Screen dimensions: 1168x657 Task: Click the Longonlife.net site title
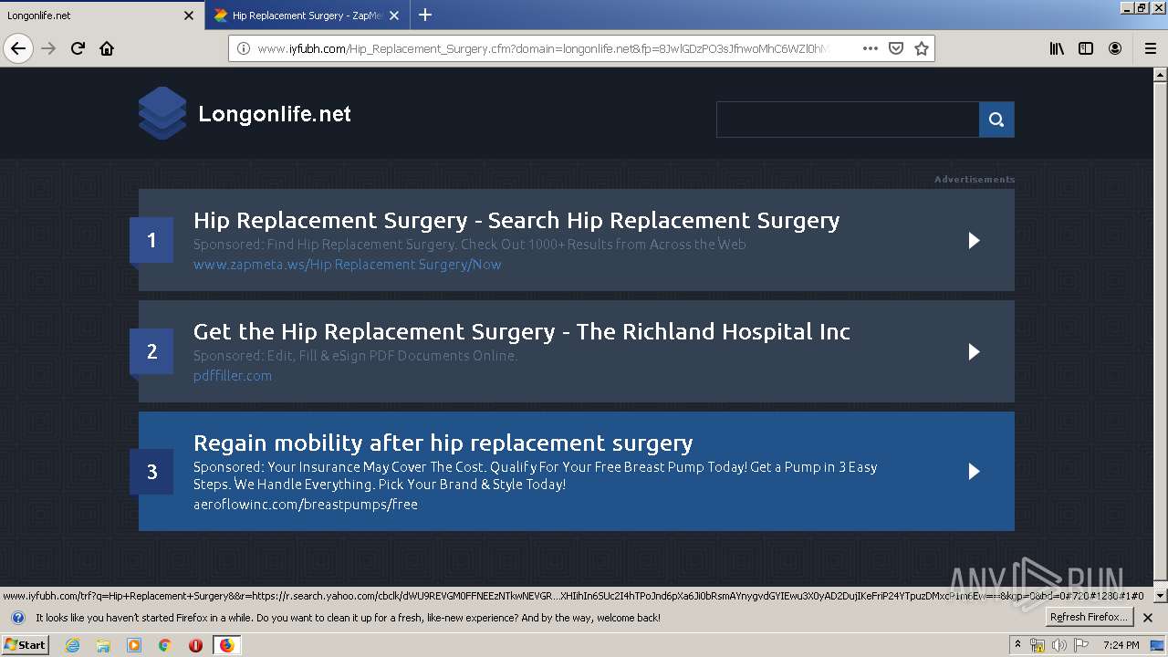tap(275, 114)
